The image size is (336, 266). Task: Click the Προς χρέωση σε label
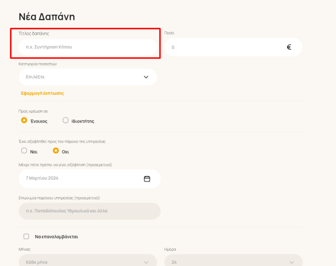pyautogui.click(x=33, y=111)
